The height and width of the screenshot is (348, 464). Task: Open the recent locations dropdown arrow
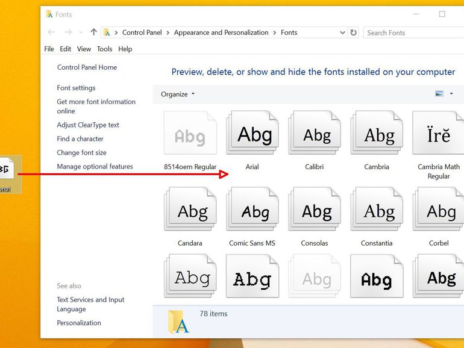(81, 33)
